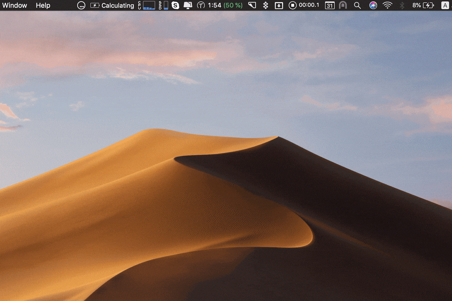
Task: Open the input source 'A' menu
Action: [445, 5]
